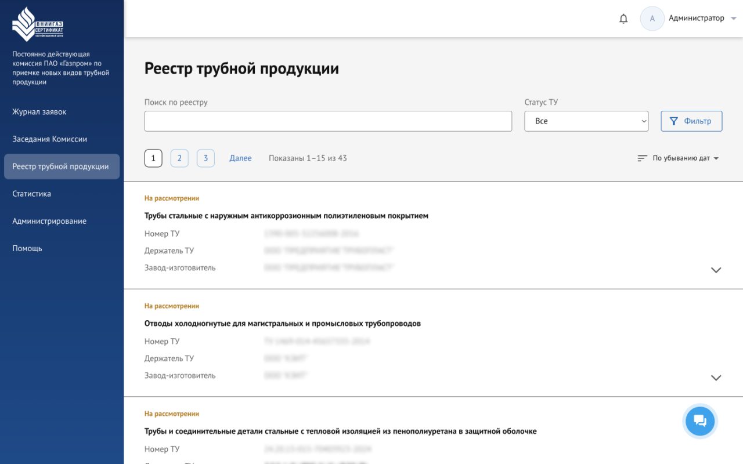This screenshot has width=743, height=464.
Task: Click the Фильтр button
Action: click(x=691, y=121)
